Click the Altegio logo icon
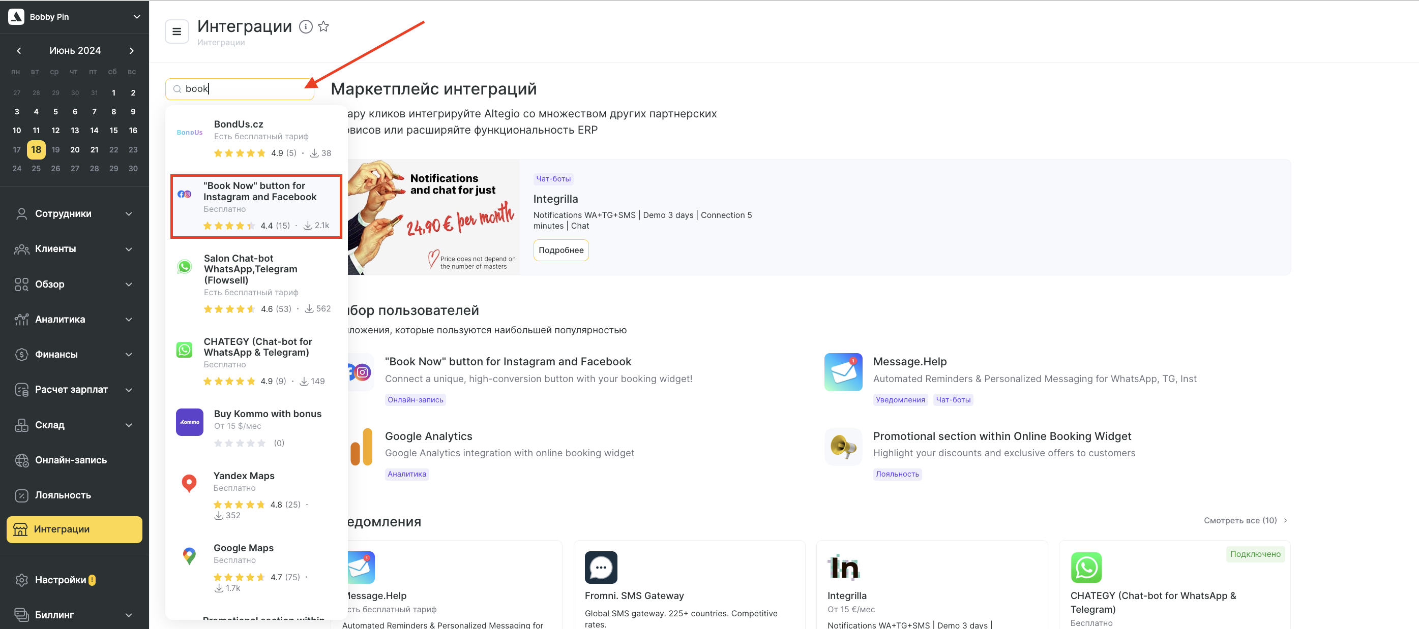Image resolution: width=1419 pixels, height=629 pixels. tap(16, 16)
